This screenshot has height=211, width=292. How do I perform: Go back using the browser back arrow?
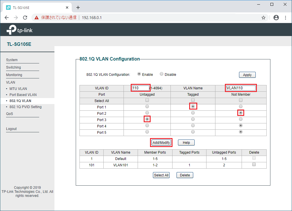(7, 18)
